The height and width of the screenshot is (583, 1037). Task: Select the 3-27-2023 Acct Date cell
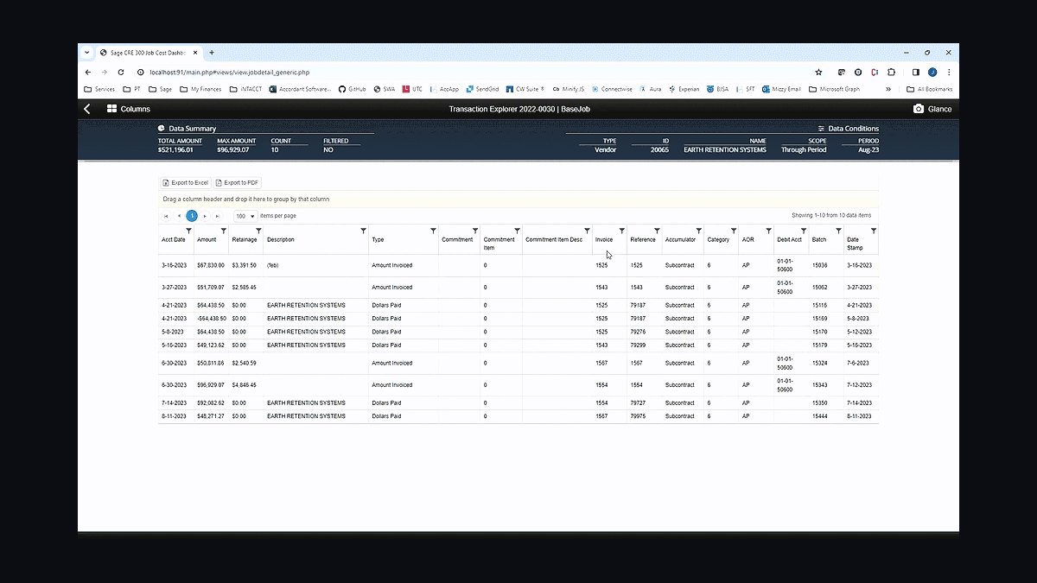point(175,288)
